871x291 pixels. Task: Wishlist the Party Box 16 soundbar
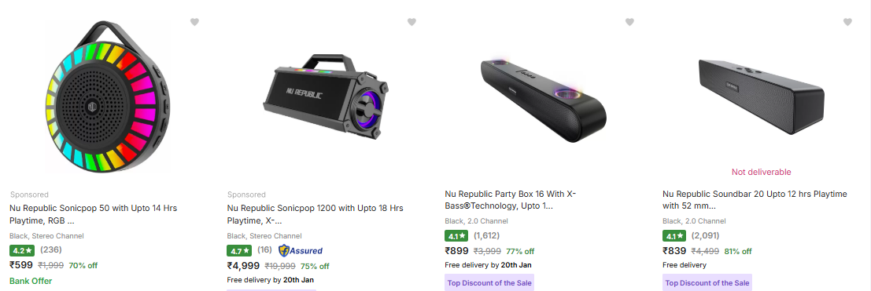(629, 22)
